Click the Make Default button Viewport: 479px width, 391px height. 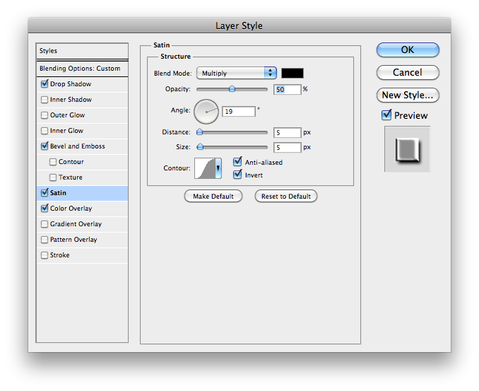coord(213,196)
